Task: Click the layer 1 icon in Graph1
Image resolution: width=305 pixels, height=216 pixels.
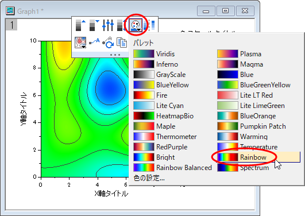Action: pyautogui.click(x=11, y=25)
